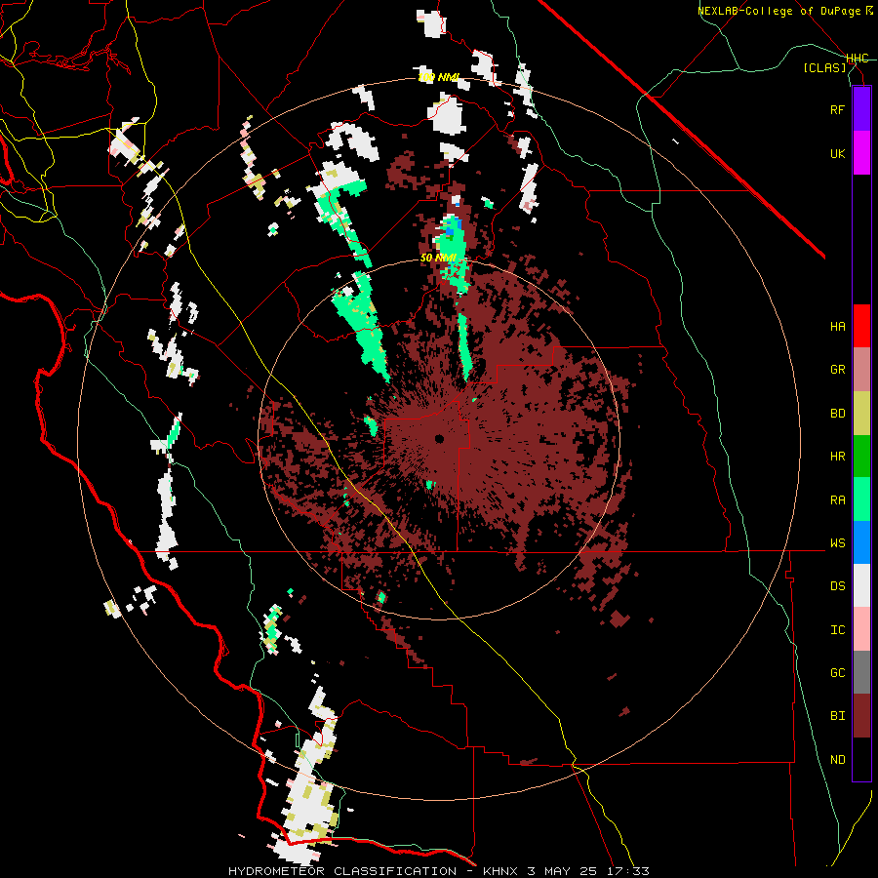Click the HA red legend swatch
The height and width of the screenshot is (878, 878).
[x=861, y=326]
